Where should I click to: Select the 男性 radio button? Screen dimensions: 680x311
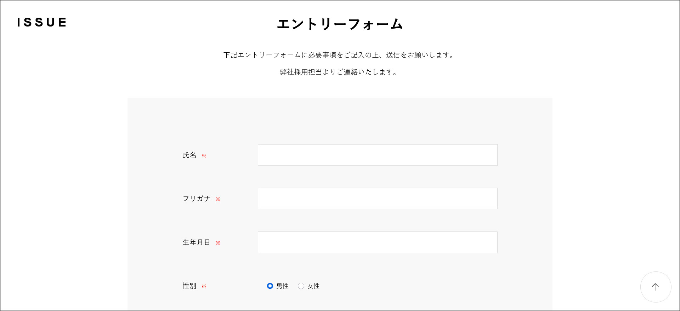point(270,286)
